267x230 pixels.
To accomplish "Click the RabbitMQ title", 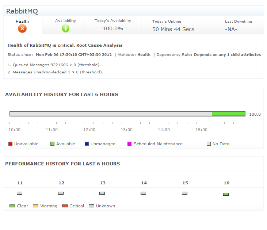I will tap(22, 11).
